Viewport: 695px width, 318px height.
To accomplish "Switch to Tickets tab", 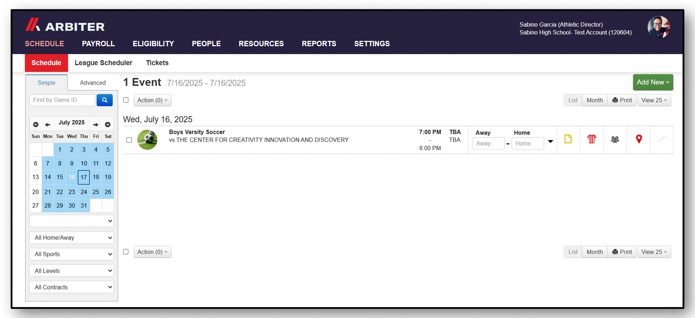I will (x=157, y=63).
